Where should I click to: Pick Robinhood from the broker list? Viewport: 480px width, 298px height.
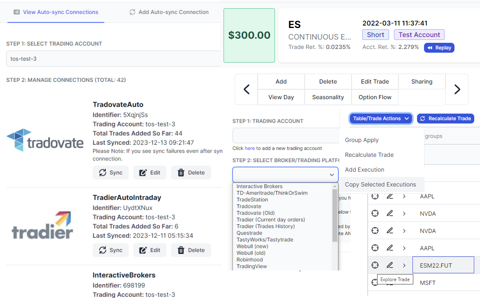[x=249, y=260]
